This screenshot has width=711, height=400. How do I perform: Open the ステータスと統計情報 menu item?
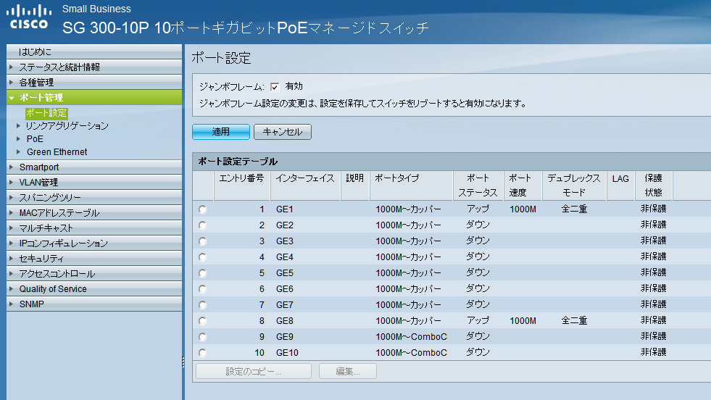coord(94,67)
